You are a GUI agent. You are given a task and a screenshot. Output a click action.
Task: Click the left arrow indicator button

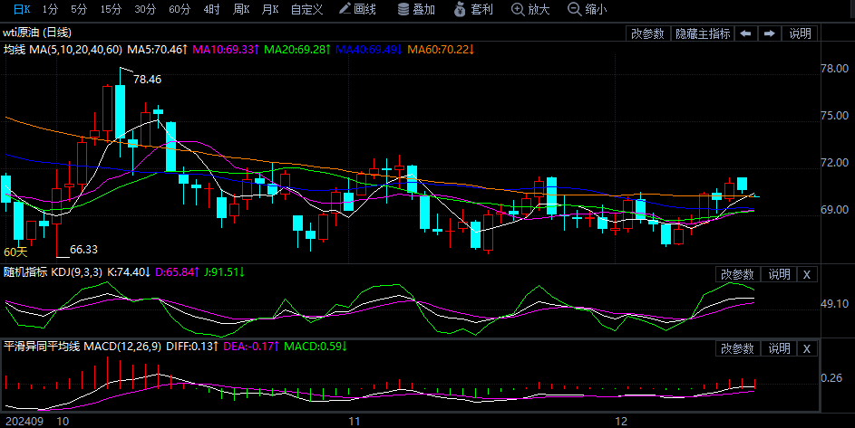coord(745,33)
